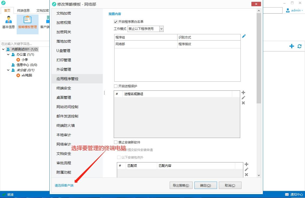Click the edit pencil beside process list

243,98
